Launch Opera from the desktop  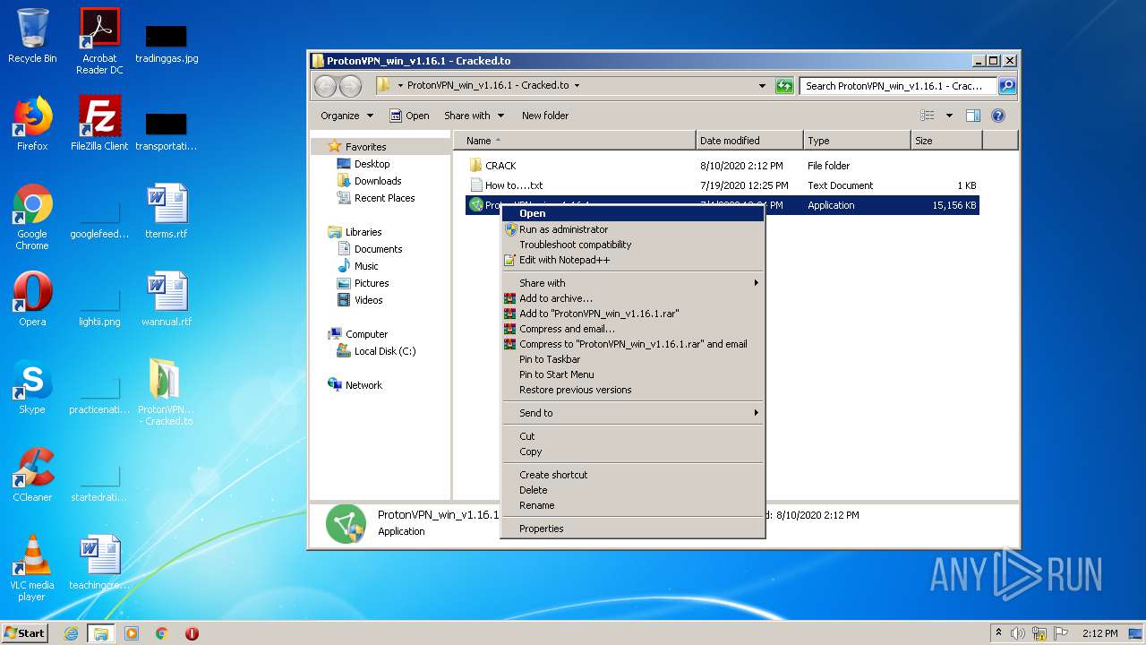pyautogui.click(x=32, y=299)
